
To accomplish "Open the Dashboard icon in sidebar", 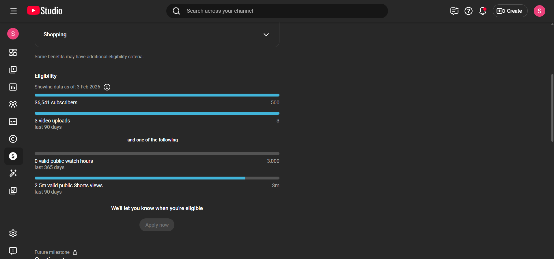I will [13, 52].
